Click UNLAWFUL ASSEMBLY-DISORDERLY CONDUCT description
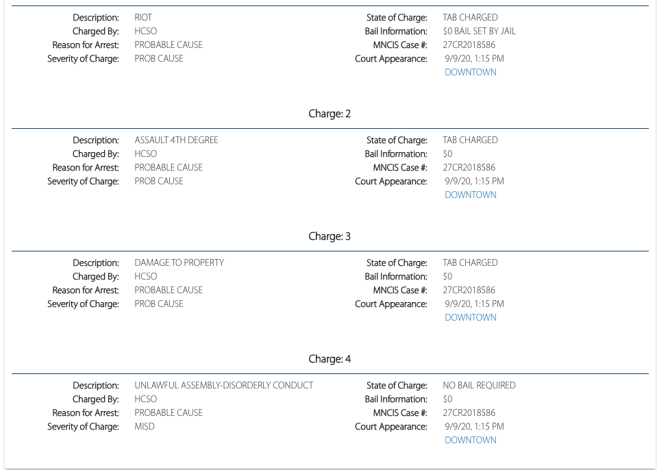The height and width of the screenshot is (470, 657). pos(223,385)
